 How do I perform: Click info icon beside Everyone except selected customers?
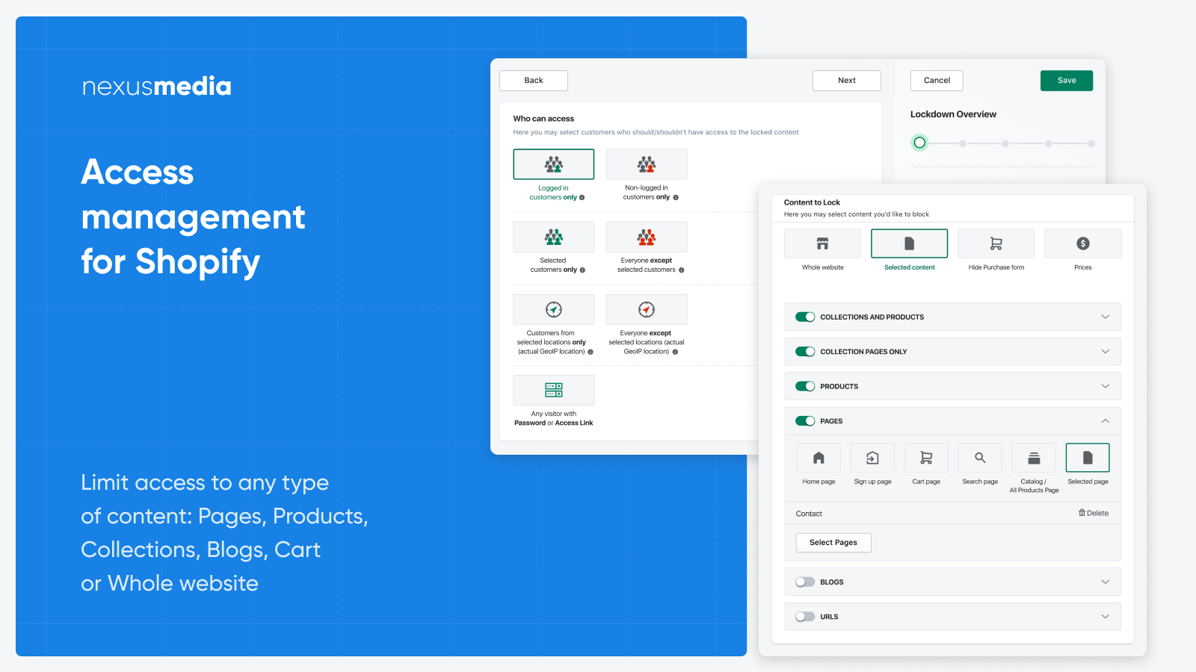[x=682, y=270]
